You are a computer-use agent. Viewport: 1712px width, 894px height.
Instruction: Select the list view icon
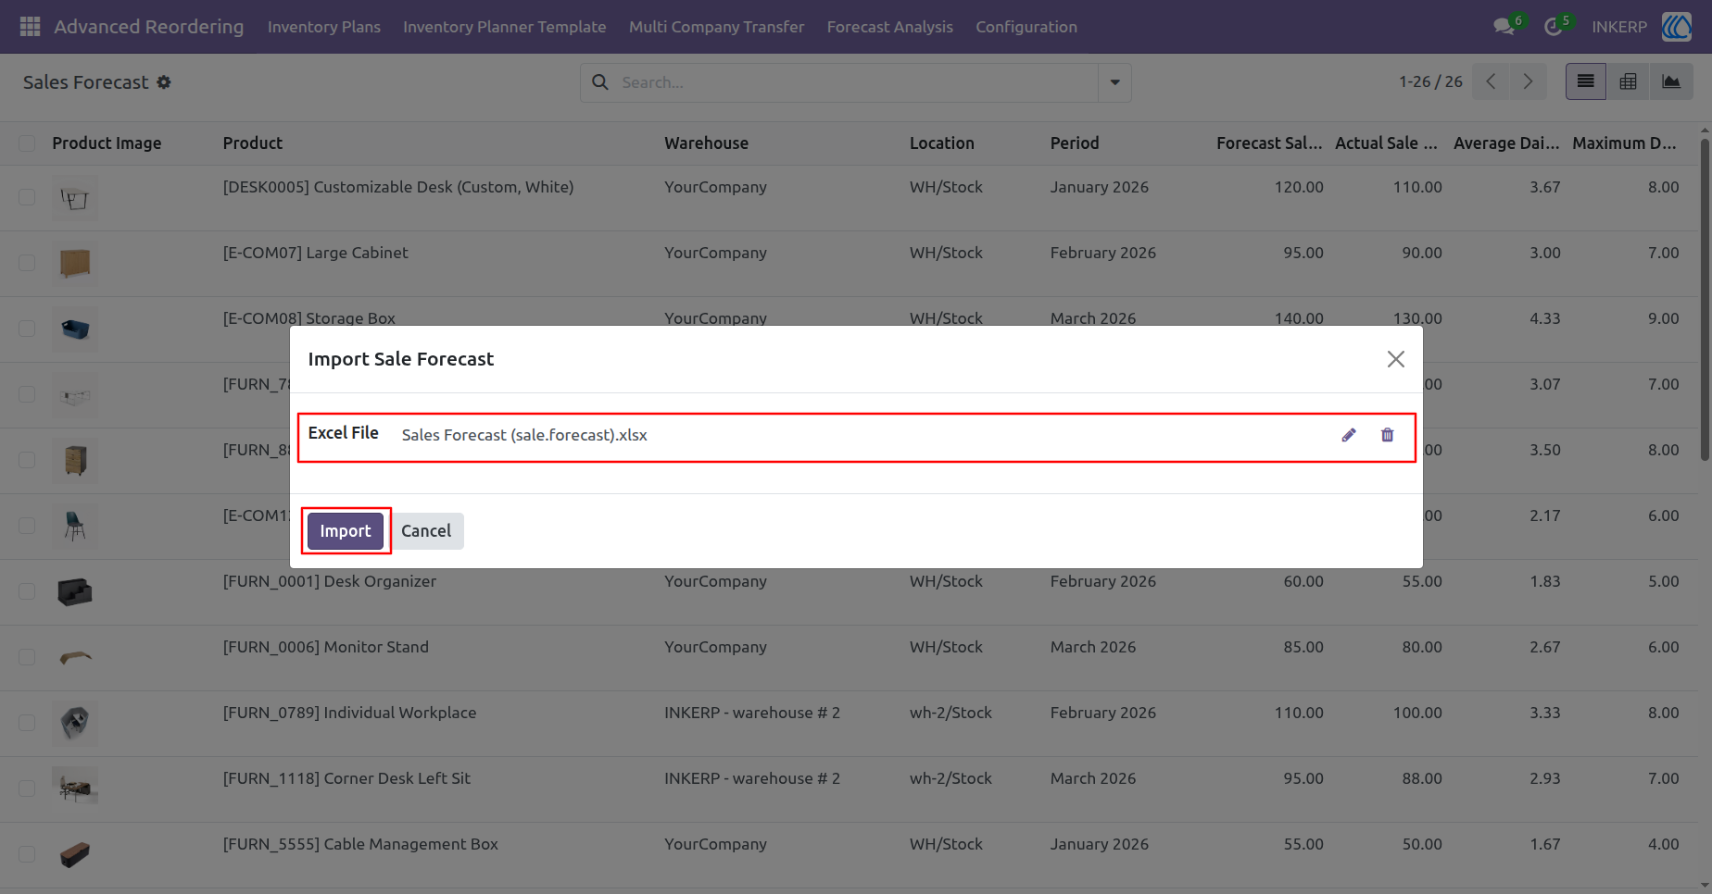1586,82
